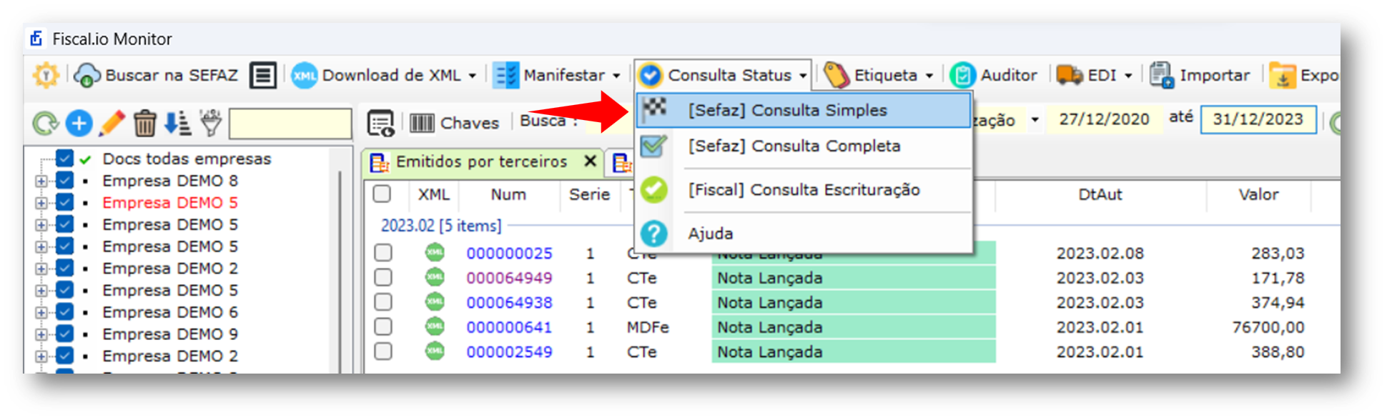The width and height of the screenshot is (1387, 420).
Task: Toggle the Docs todas empresas checkbox
Action: click(64, 159)
